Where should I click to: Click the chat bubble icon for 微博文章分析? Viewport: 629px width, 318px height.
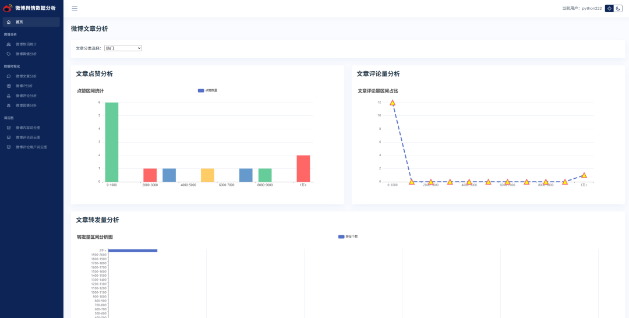click(x=9, y=76)
